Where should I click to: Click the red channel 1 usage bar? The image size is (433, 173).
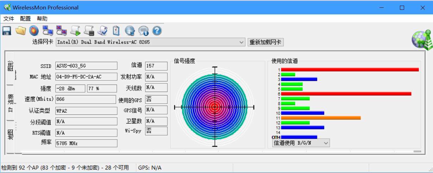pos(350,70)
